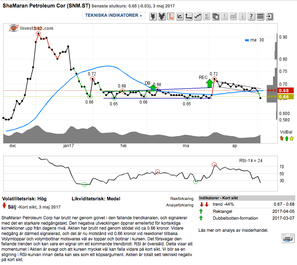Click the exit arrow box icon
This screenshot has height=265, width=297.
tap(269, 16)
